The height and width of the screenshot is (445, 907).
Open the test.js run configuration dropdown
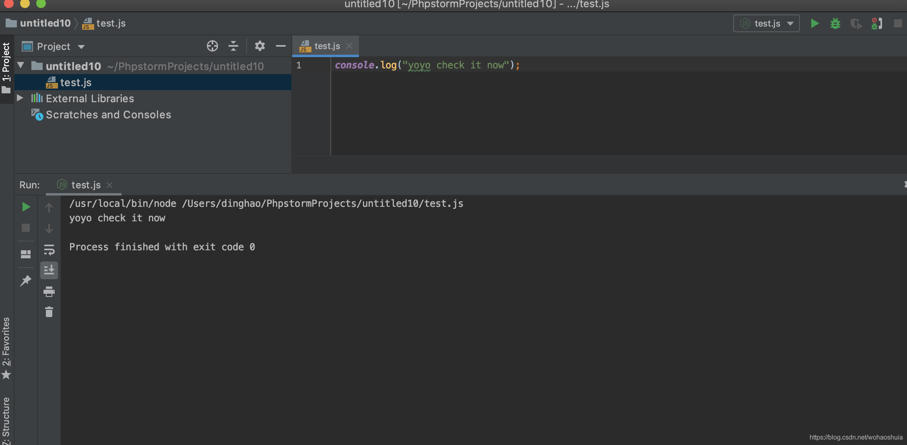pos(767,23)
